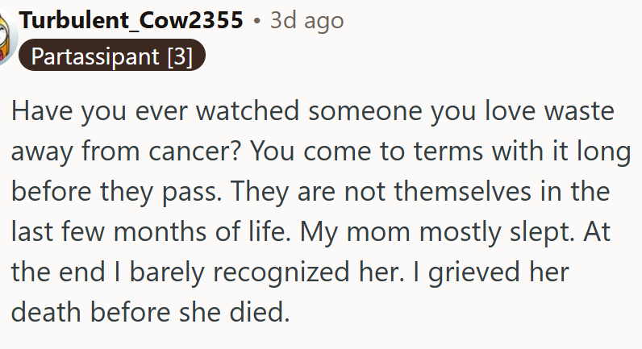Click the final line "death before she died."
642x349 pixels.
pyautogui.click(x=150, y=312)
